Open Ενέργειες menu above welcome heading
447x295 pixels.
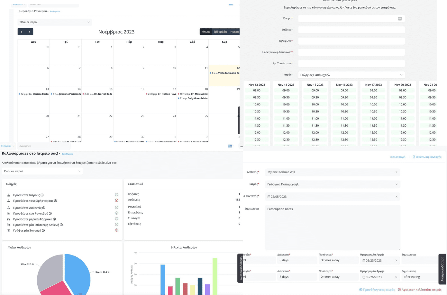point(7,146)
